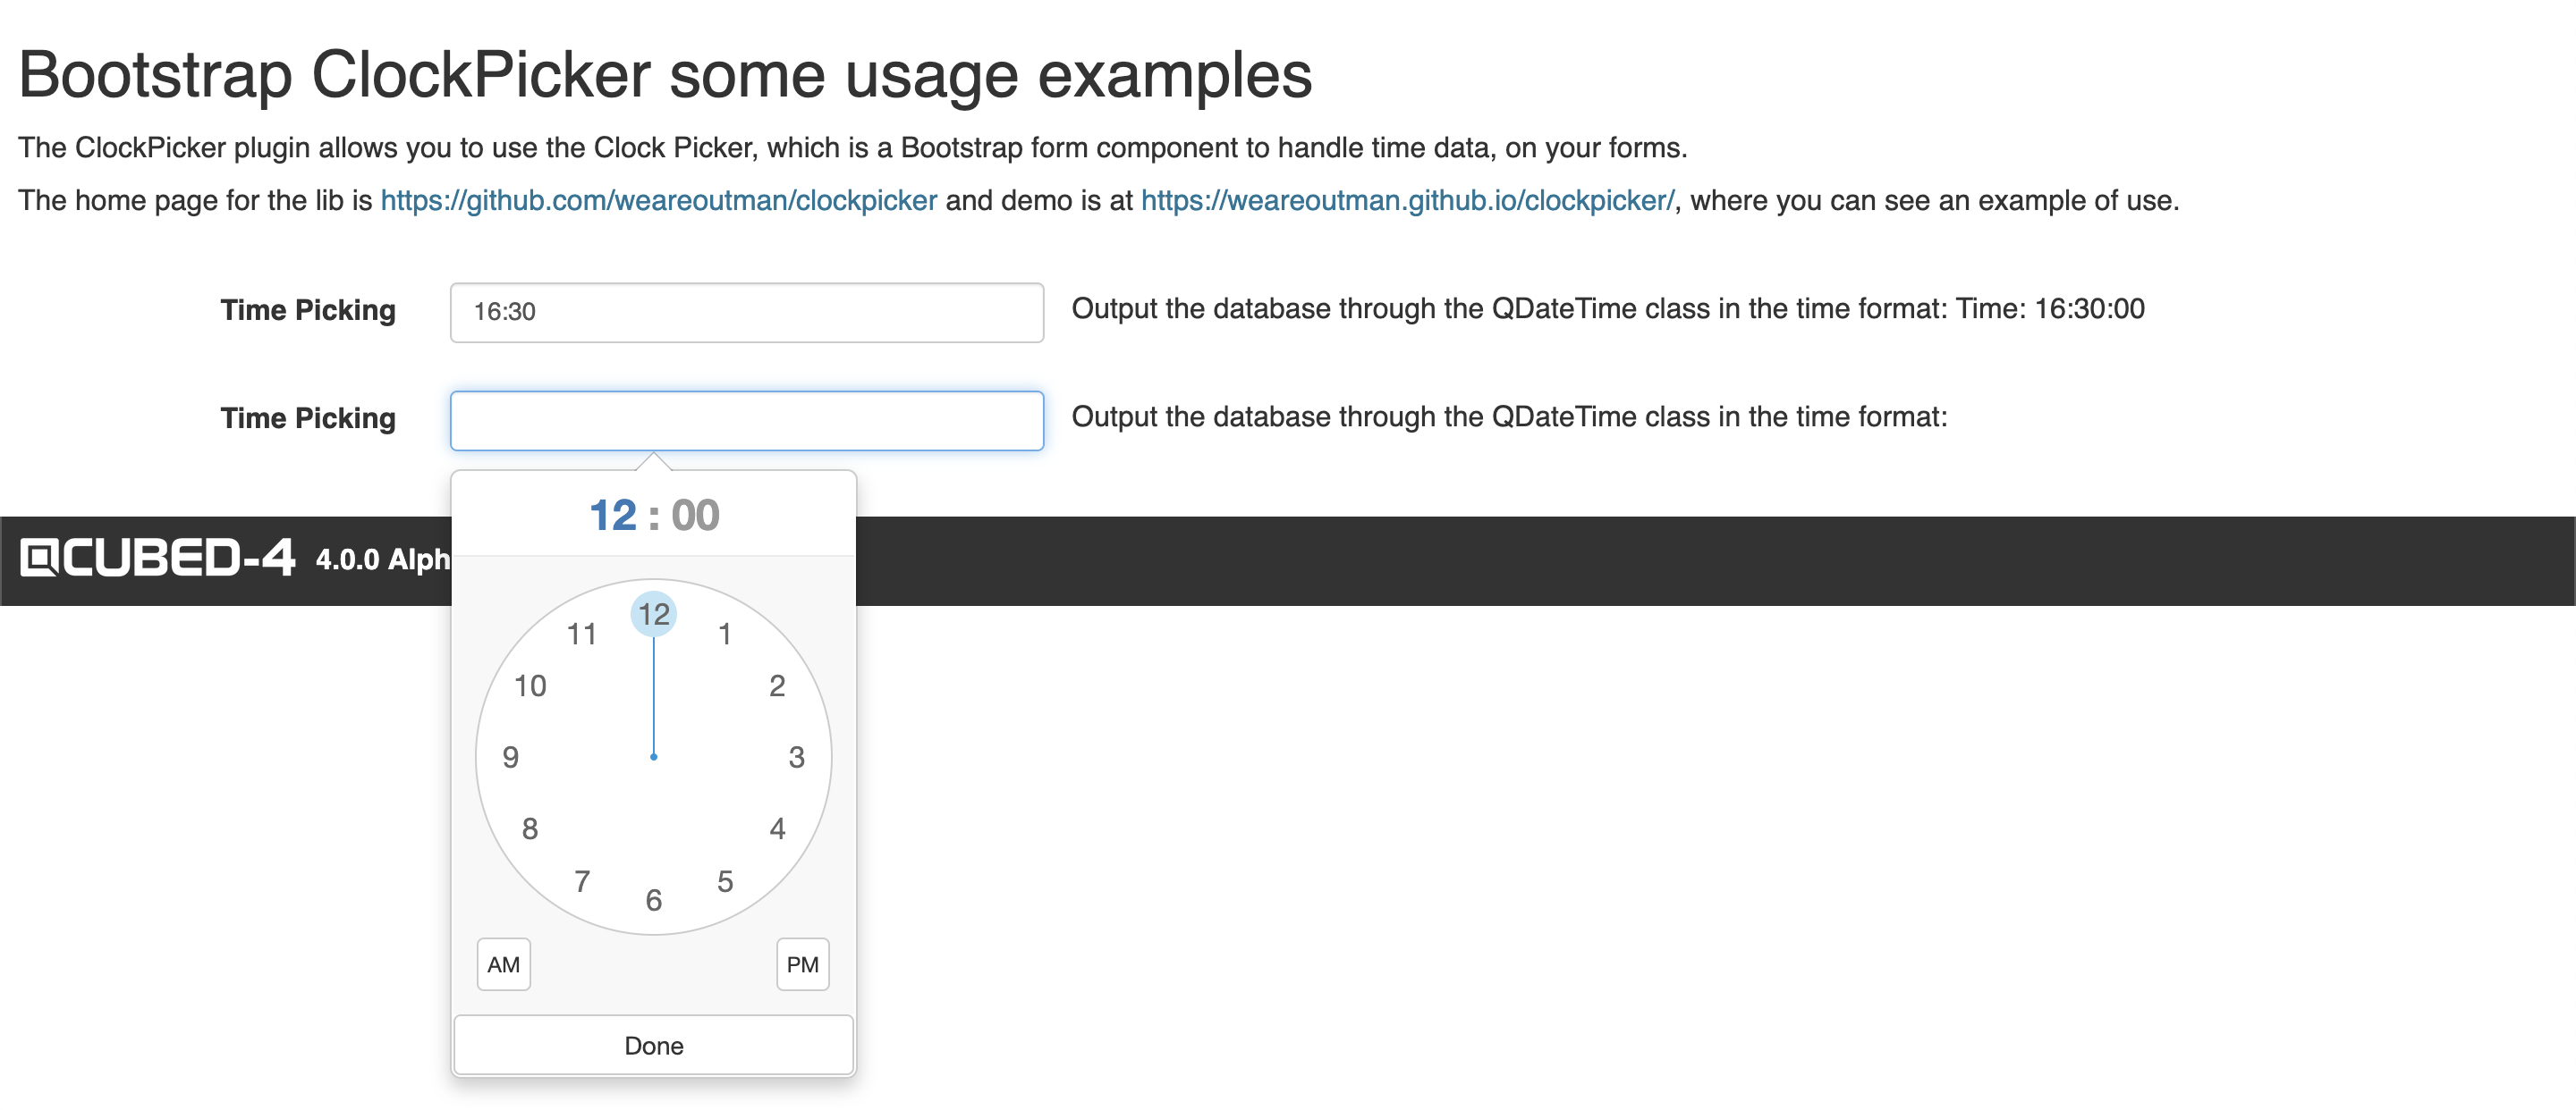Select hour 9 on clock face

coord(511,757)
